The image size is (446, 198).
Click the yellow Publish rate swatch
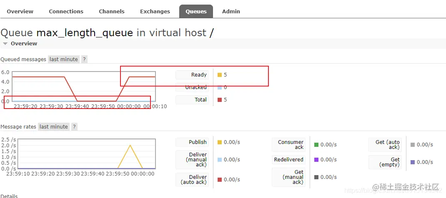(x=220, y=142)
